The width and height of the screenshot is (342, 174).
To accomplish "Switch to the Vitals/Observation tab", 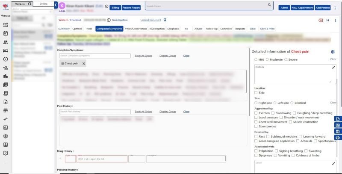I will coord(136,29).
